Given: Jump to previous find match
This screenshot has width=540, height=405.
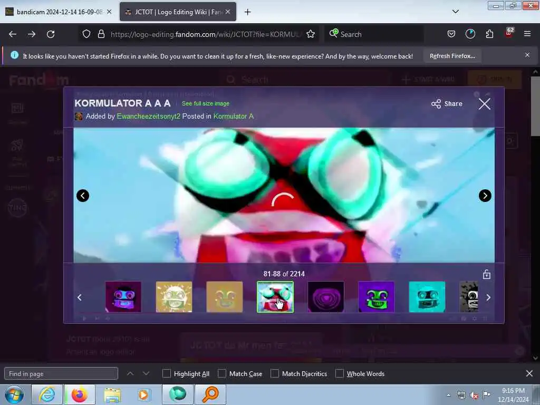Looking at the screenshot, I should tap(130, 373).
